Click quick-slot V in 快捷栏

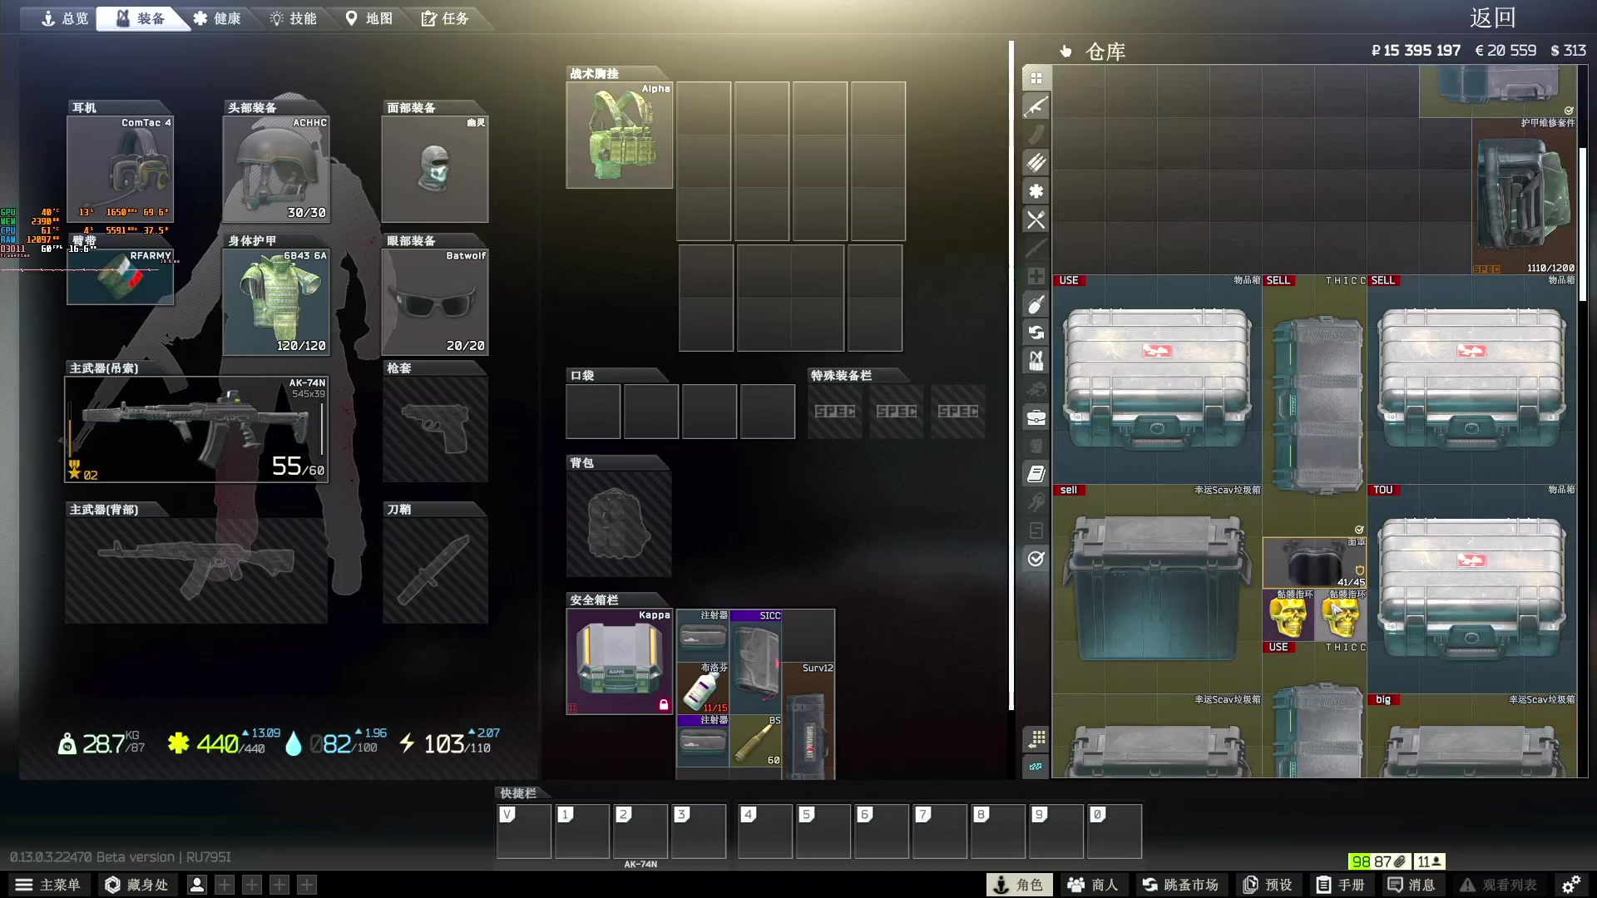[524, 831]
